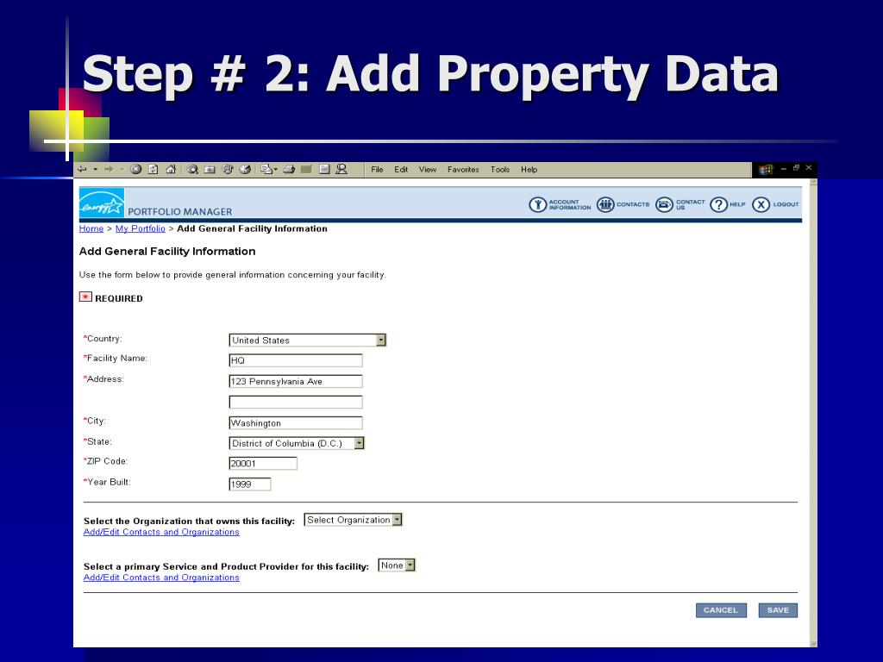Viewport: 883px width, 662px height.
Task: Open the Help menu
Action: [529, 170]
